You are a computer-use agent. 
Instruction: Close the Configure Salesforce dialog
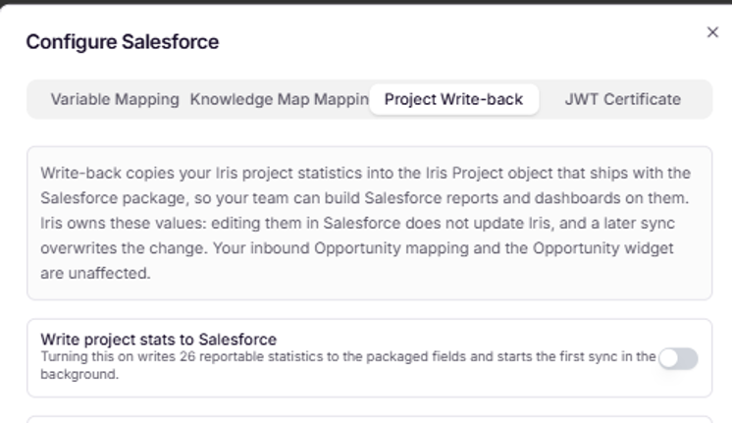pos(712,32)
